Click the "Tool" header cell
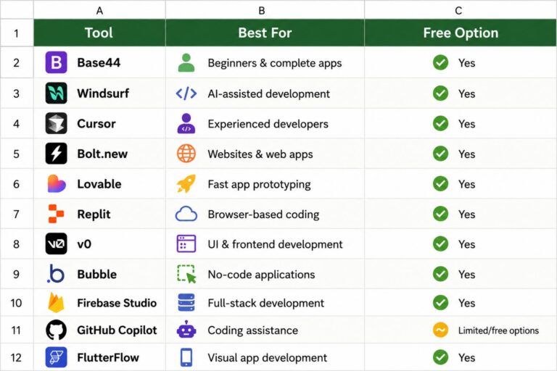The image size is (557, 371). pos(99,33)
